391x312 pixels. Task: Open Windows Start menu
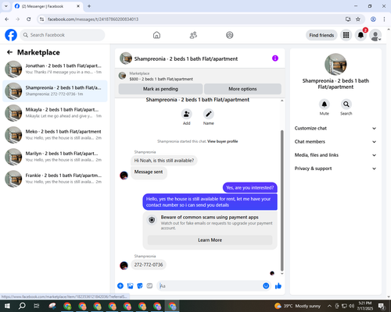click(x=7, y=306)
